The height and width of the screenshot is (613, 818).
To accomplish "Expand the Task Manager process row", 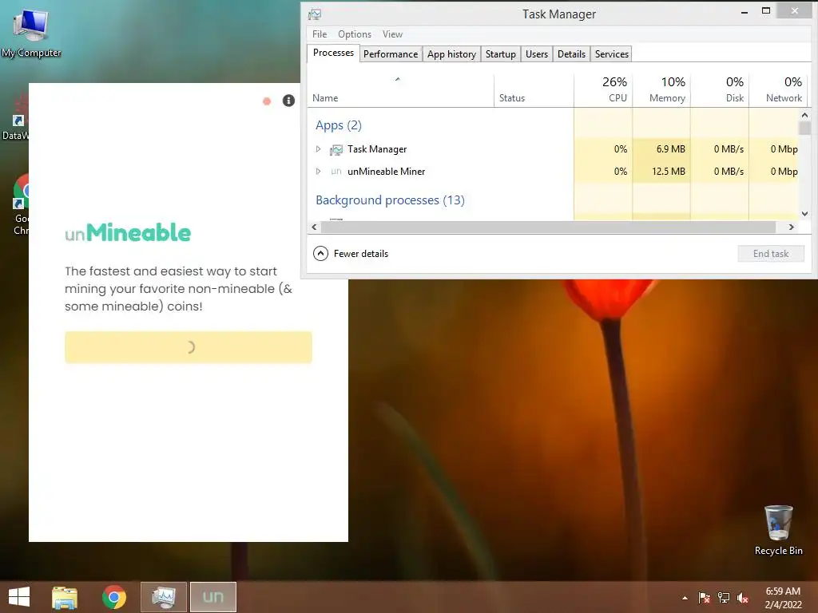I will coord(318,149).
